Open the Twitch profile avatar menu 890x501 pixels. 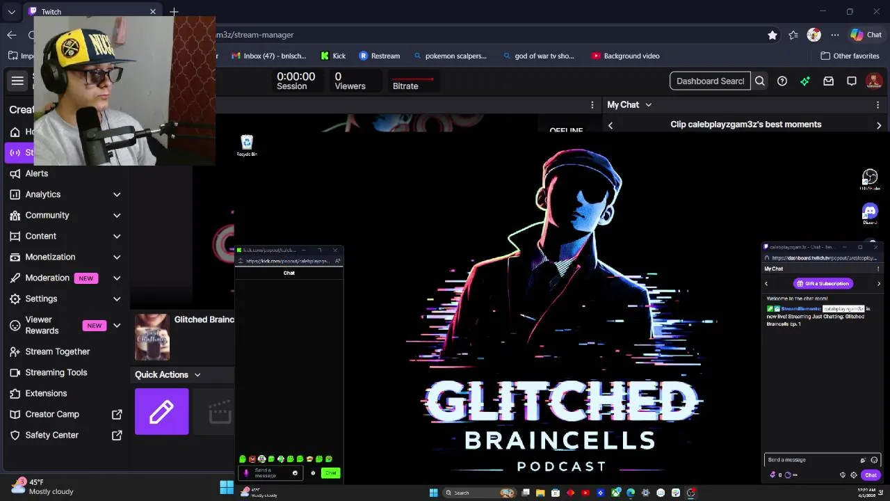coord(874,81)
